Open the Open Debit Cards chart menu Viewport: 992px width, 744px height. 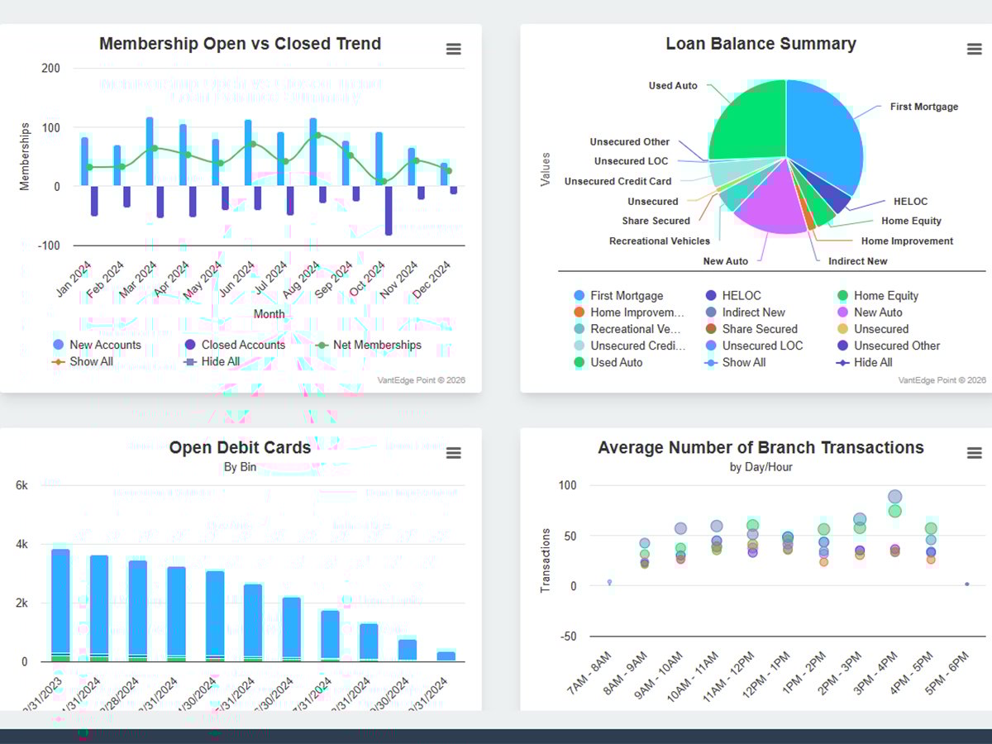(x=453, y=453)
